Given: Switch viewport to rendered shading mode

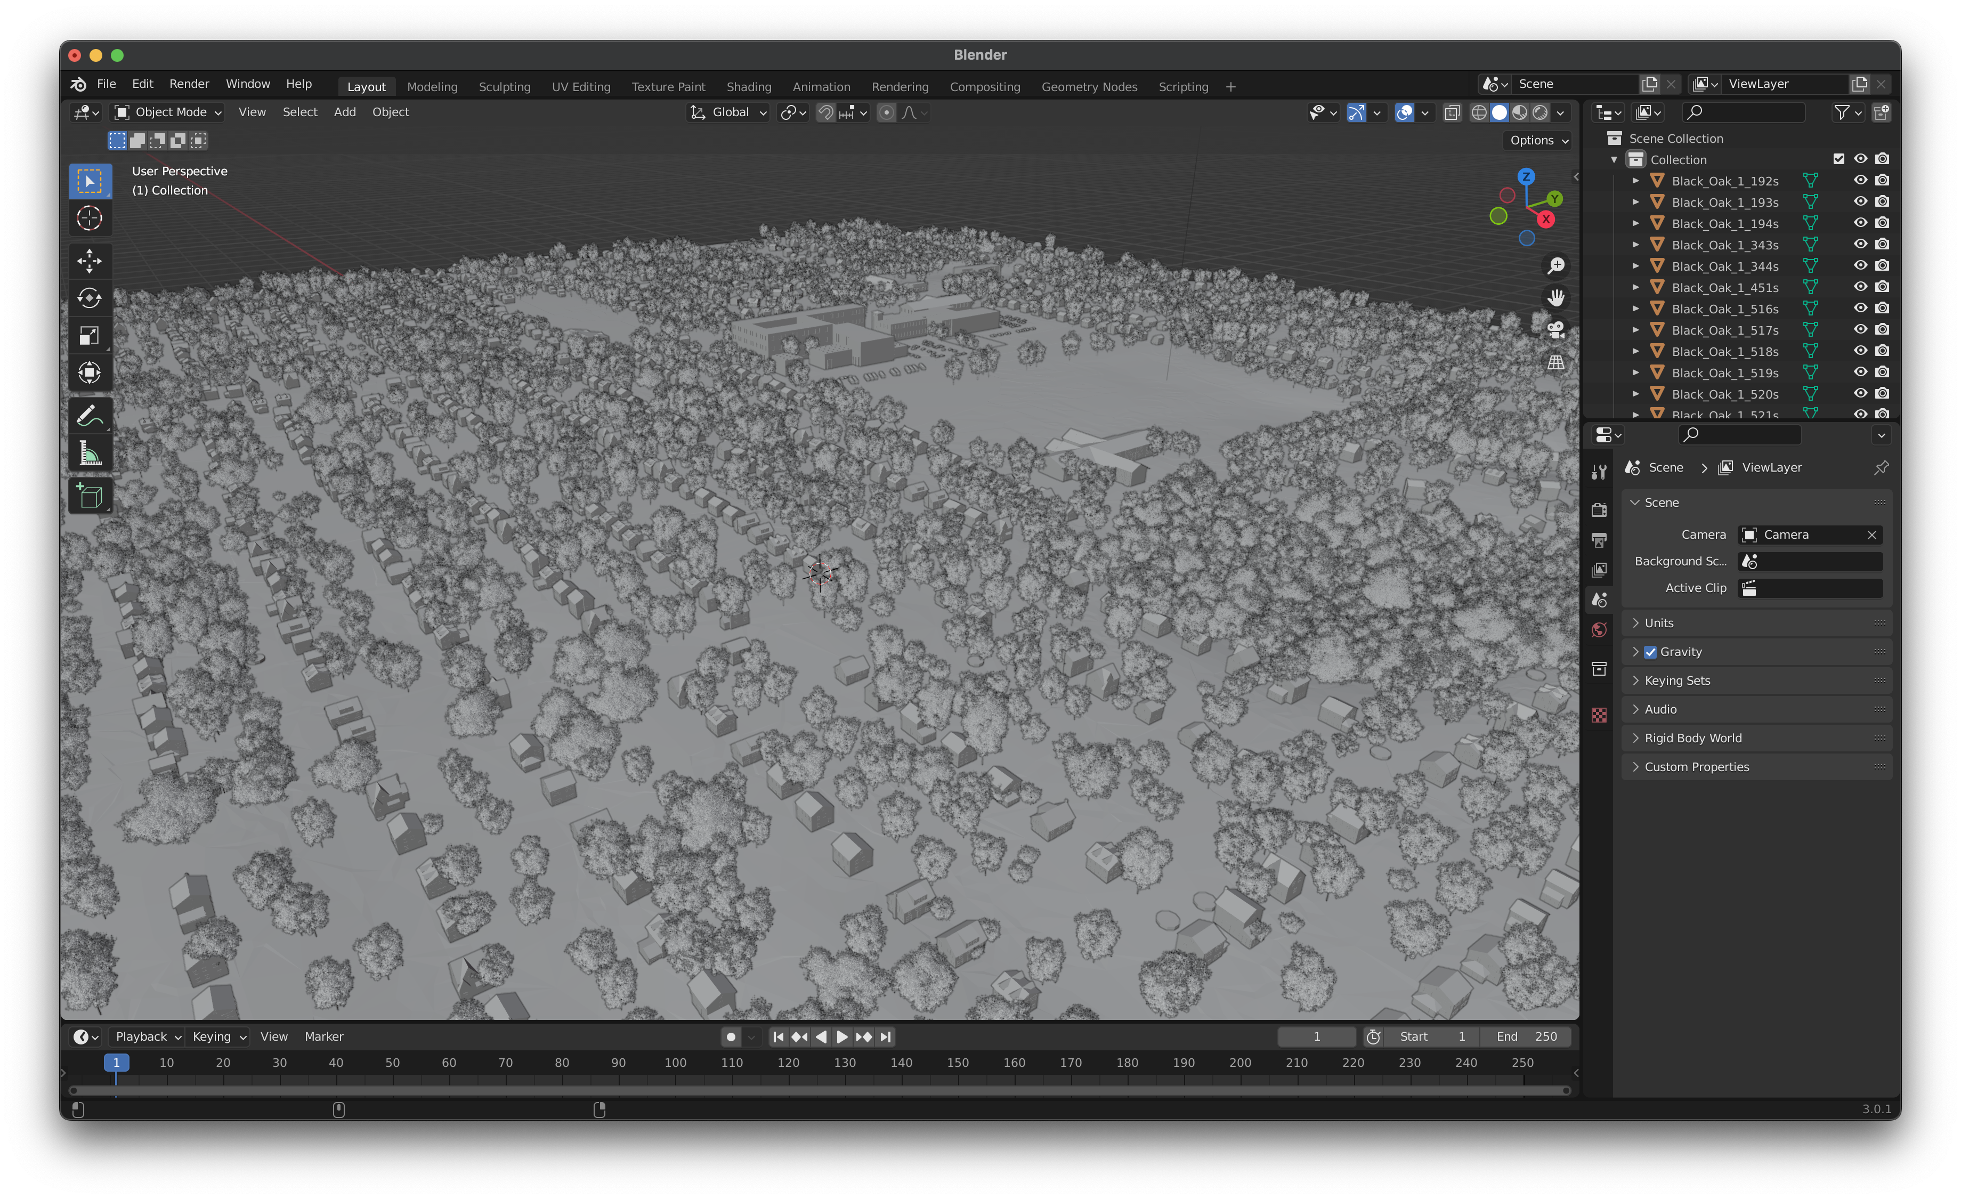Looking at the screenshot, I should pyautogui.click(x=1542, y=112).
